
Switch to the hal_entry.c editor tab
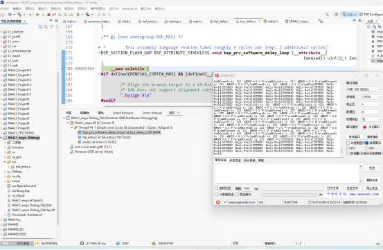pos(148,21)
